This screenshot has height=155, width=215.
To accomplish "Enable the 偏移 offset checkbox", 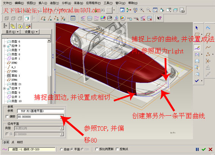I will pos(7,116).
